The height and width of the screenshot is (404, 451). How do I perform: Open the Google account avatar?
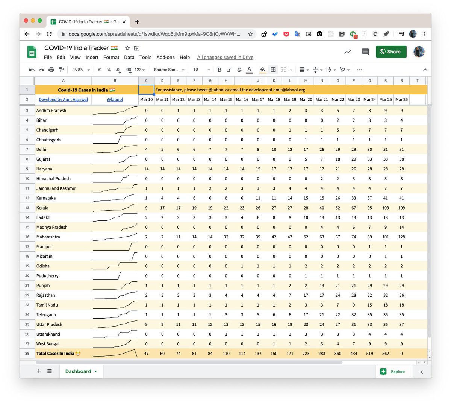click(419, 52)
